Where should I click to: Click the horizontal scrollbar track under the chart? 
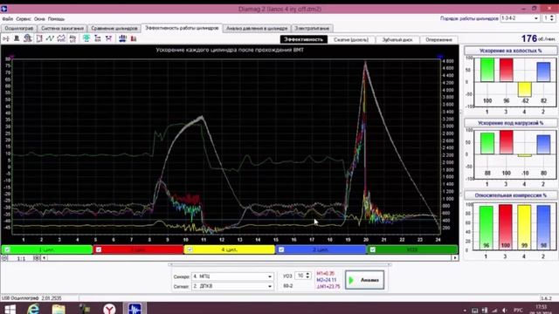coord(250,258)
